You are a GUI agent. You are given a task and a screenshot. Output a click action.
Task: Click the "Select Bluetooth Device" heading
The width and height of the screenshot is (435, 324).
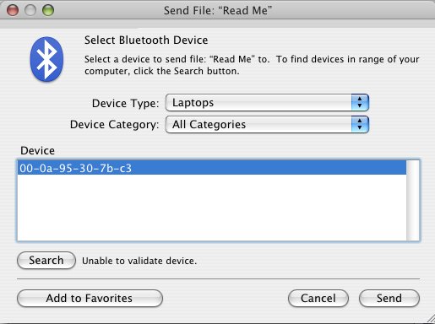pyautogui.click(x=146, y=40)
